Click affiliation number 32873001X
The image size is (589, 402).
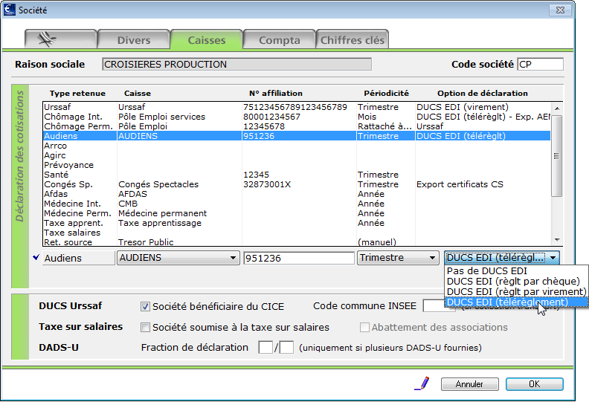click(x=267, y=184)
